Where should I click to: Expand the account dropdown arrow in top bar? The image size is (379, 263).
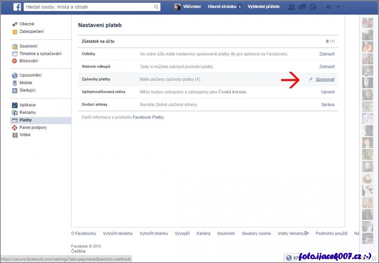pyautogui.click(x=338, y=7)
